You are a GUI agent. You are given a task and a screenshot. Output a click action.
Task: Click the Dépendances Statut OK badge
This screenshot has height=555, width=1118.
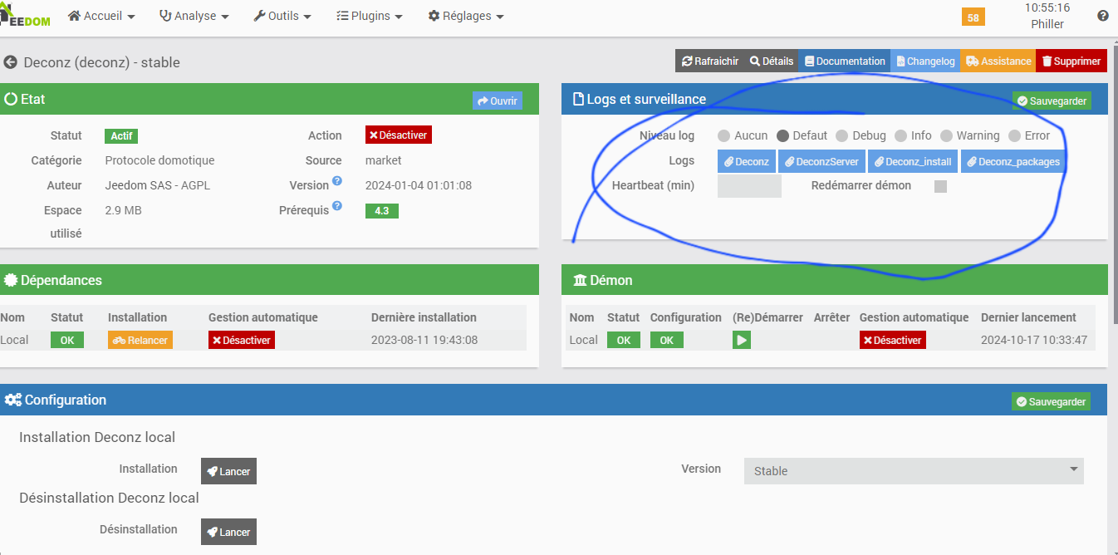[67, 340]
